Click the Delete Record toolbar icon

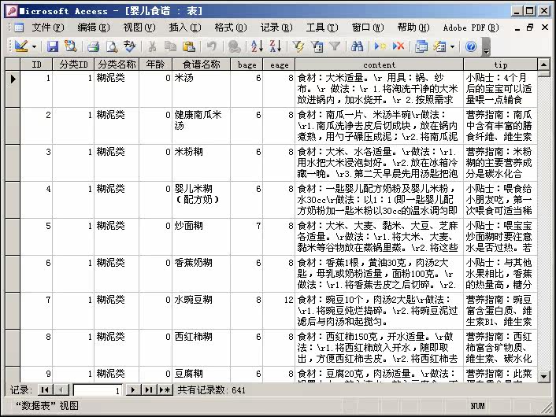(x=398, y=46)
